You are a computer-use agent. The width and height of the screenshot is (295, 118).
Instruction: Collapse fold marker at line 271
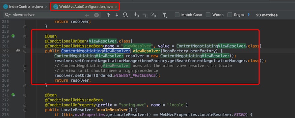pos(25,95)
